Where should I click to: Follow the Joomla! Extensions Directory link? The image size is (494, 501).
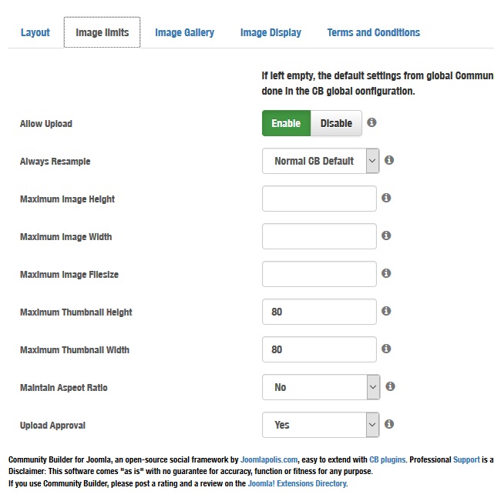(297, 483)
